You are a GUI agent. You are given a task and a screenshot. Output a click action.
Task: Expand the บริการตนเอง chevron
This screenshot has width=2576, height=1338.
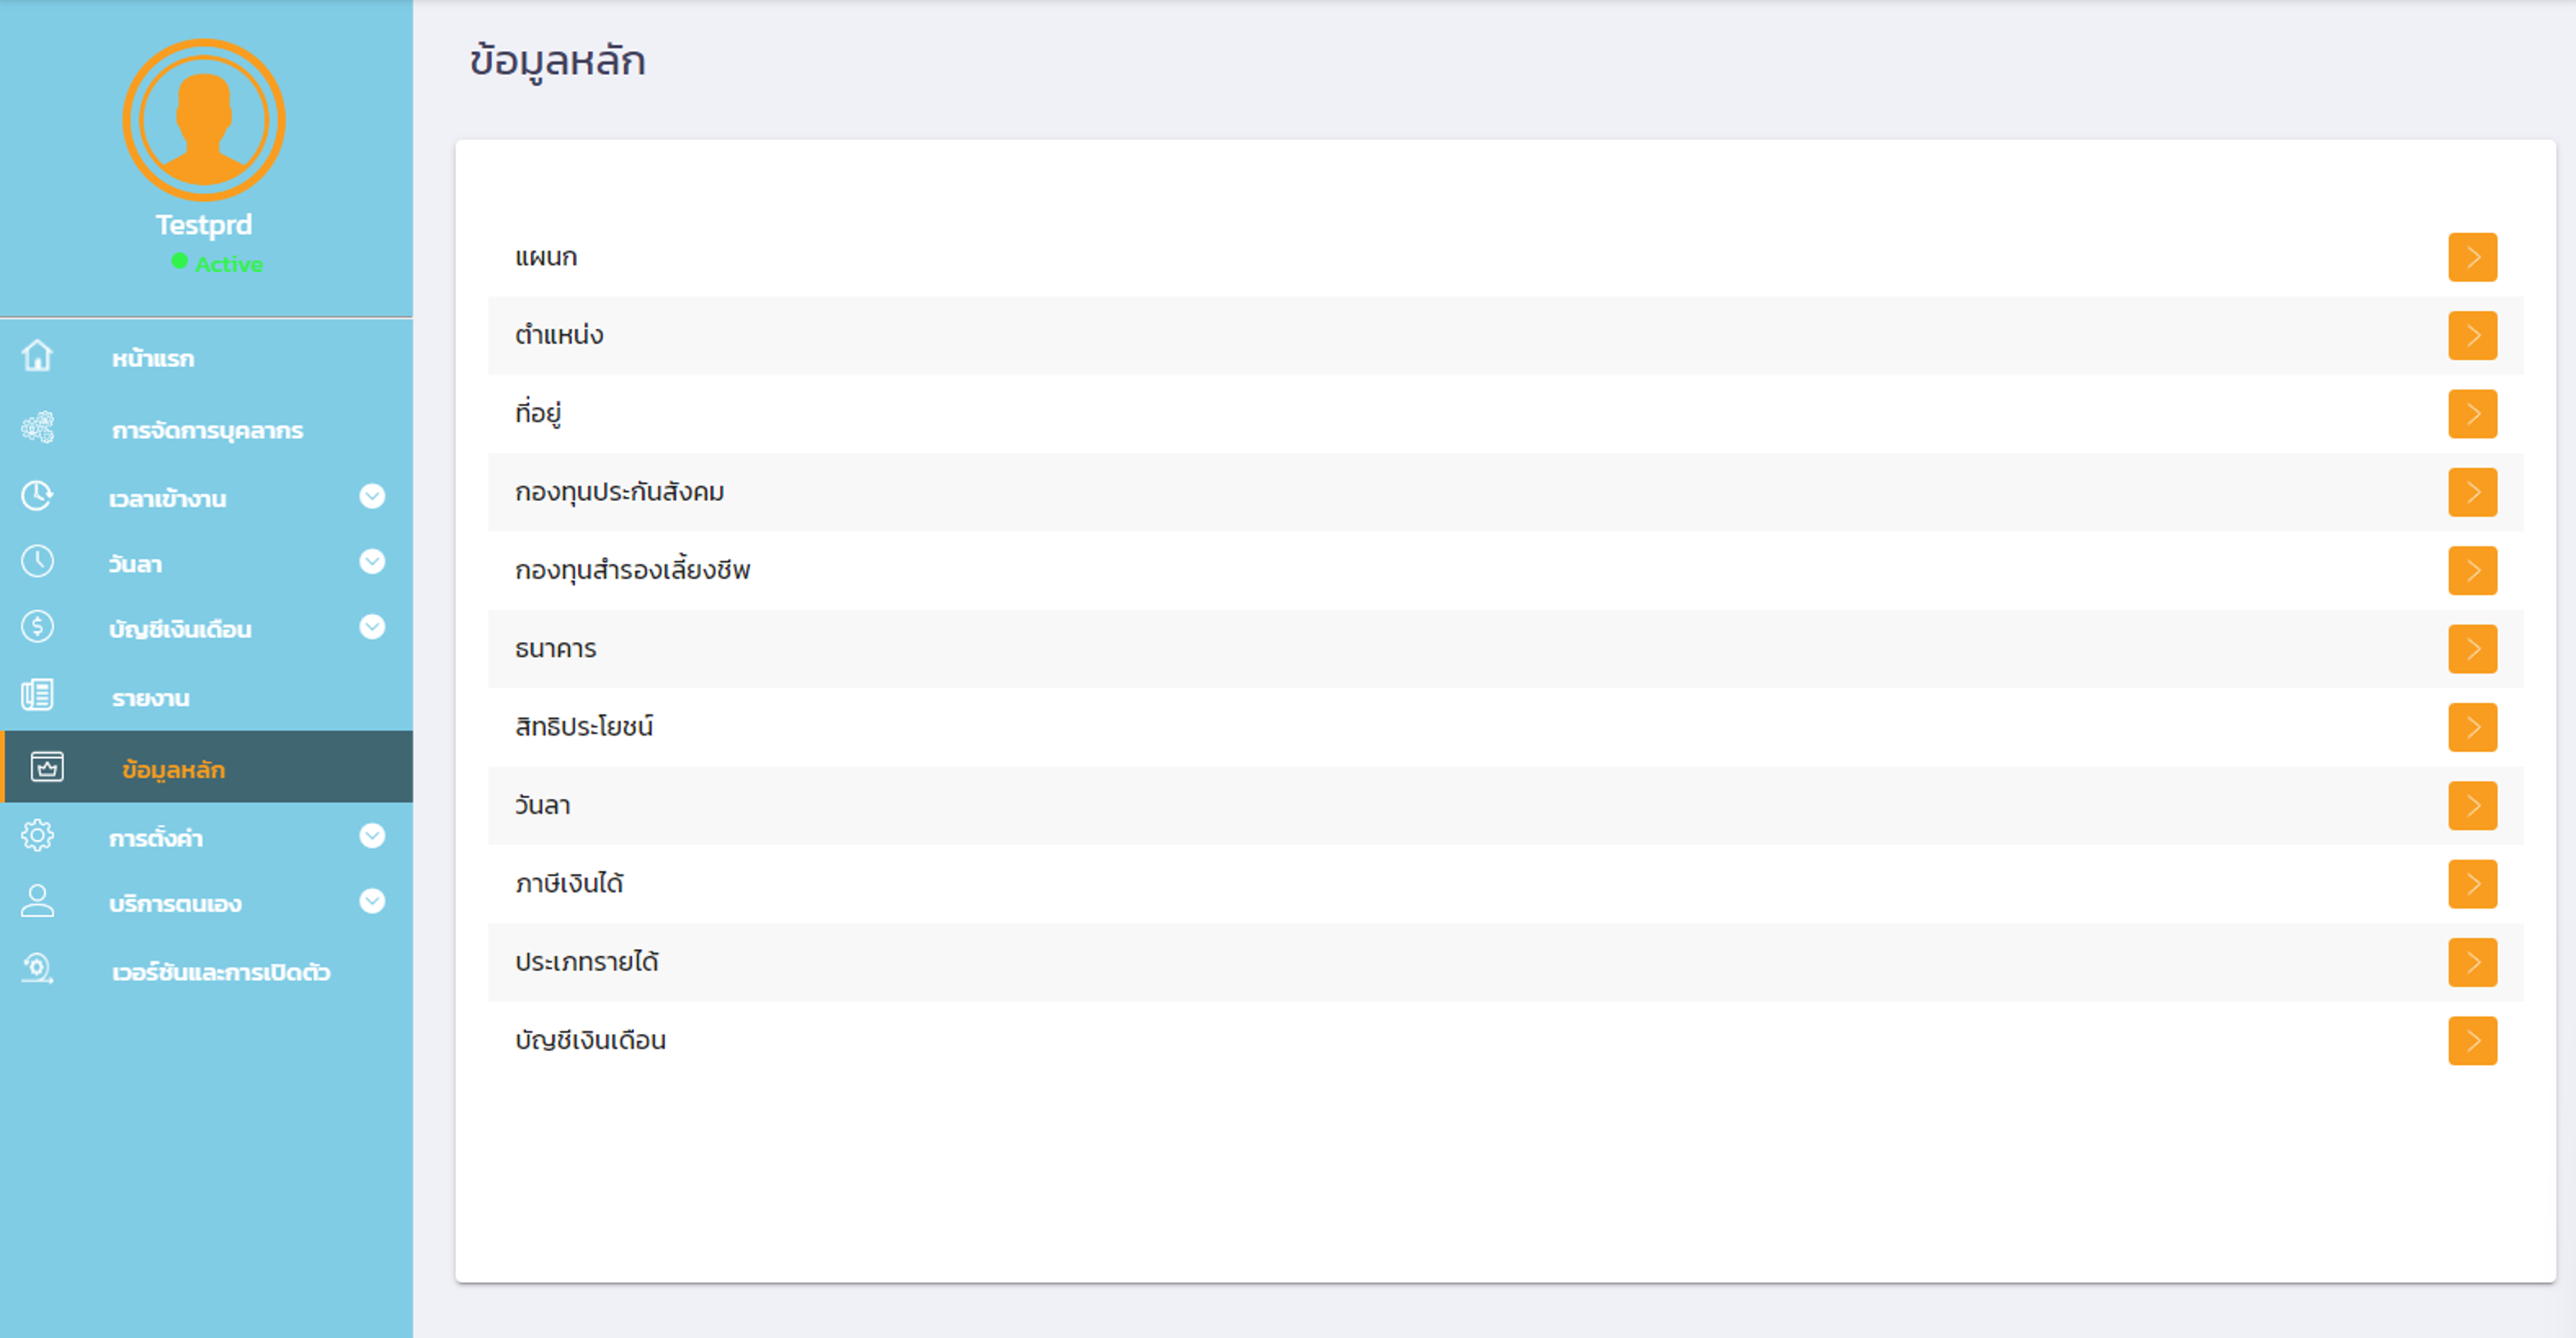click(372, 901)
